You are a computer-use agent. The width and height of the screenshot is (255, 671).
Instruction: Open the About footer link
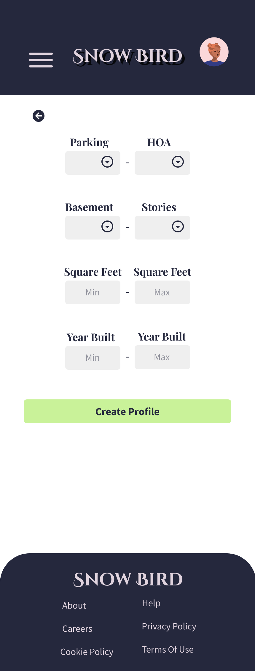(74, 606)
